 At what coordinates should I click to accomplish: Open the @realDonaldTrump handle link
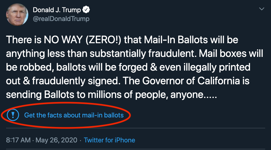[x=61, y=19]
